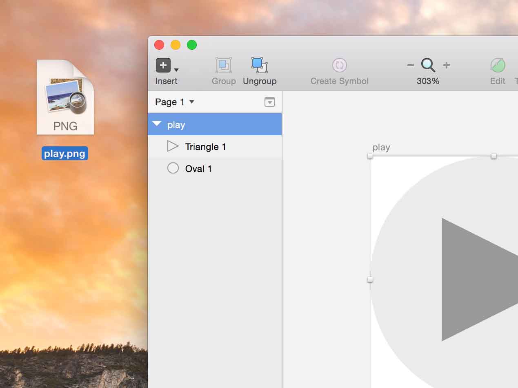The image size is (518, 388).
Task: Click the play artboard title on canvas
Action: click(381, 148)
